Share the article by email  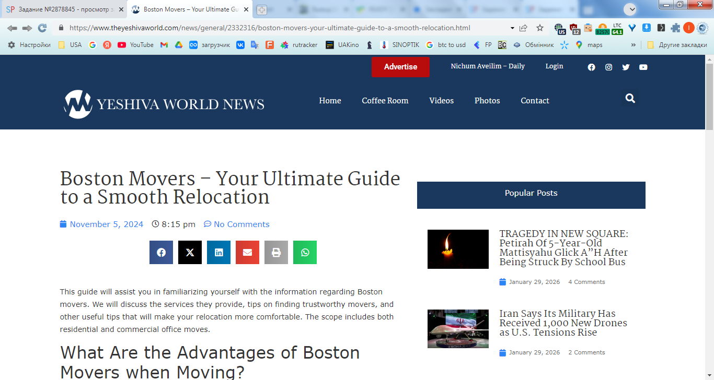point(247,253)
